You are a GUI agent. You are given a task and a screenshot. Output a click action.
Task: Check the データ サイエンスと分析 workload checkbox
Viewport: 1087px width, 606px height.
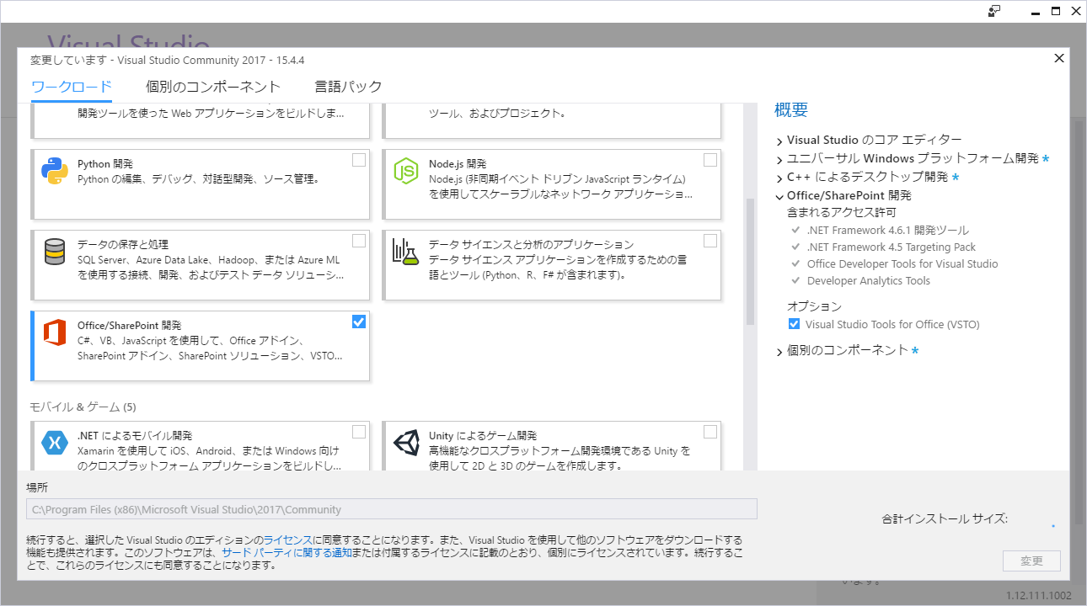point(710,241)
